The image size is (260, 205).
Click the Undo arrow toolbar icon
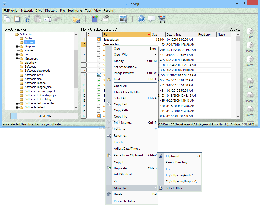[58, 19]
